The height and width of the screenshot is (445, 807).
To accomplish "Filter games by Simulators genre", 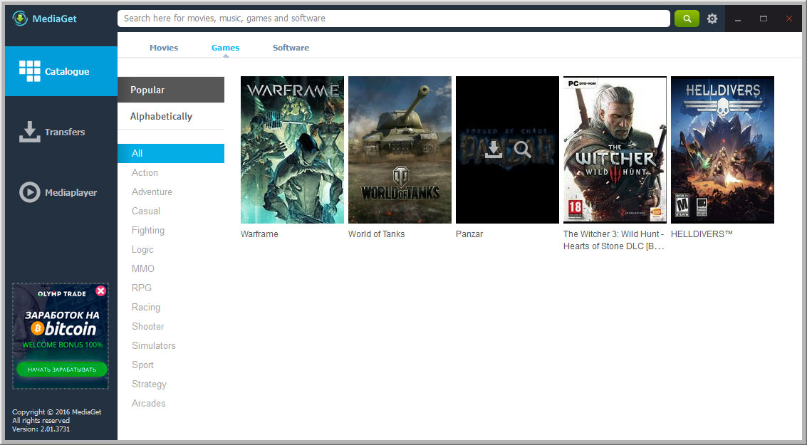I will pyautogui.click(x=153, y=346).
